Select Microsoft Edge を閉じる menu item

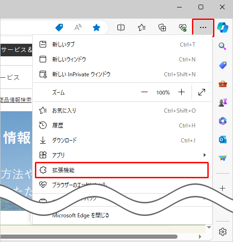pyautogui.click(x=122, y=215)
